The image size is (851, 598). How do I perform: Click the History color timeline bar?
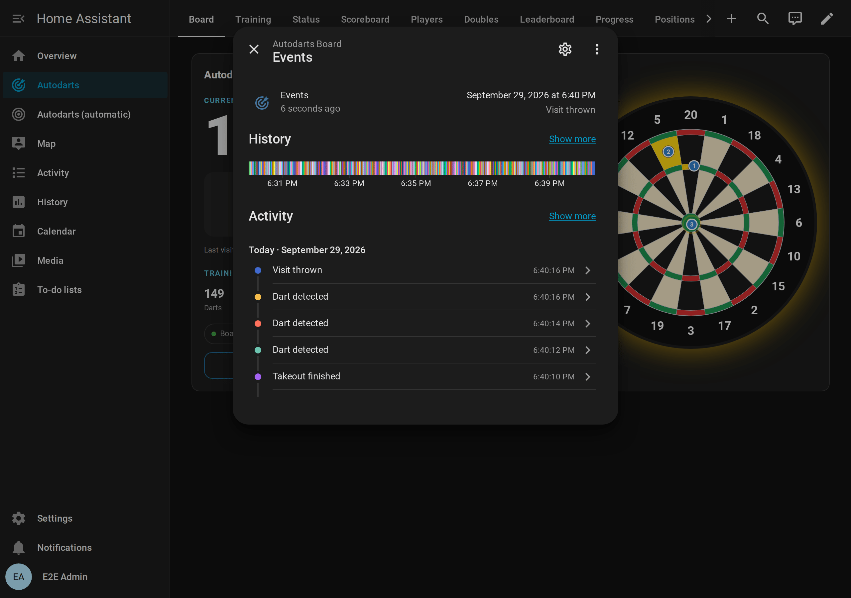coord(422,168)
